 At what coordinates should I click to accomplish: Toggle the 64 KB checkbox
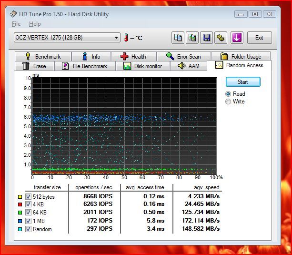coord(28,212)
